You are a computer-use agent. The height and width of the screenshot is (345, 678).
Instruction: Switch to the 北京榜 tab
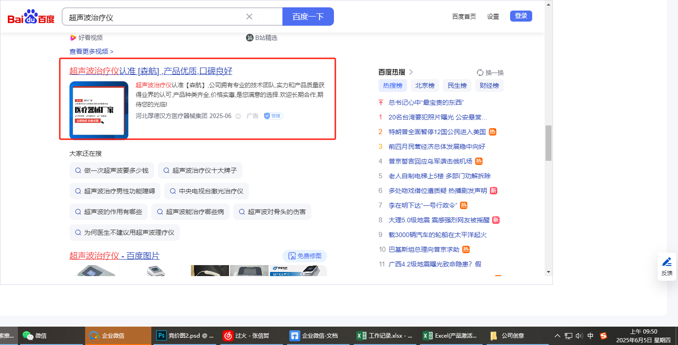tap(425, 85)
